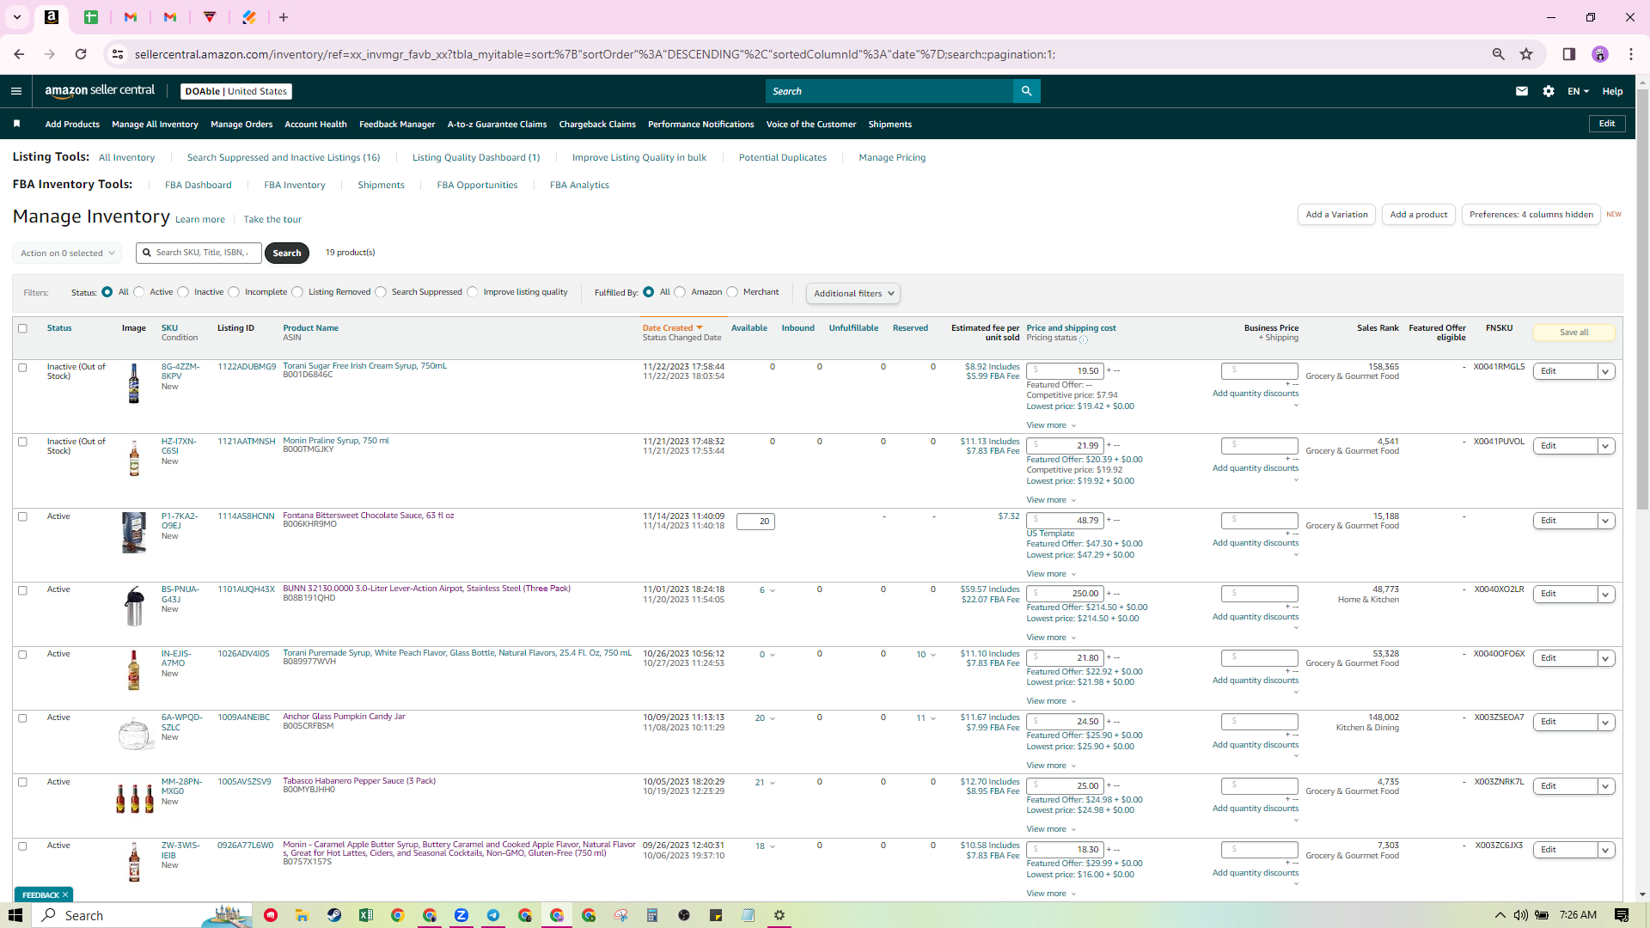Click the Amazon Seller Central logo
1650x928 pixels.
(100, 91)
